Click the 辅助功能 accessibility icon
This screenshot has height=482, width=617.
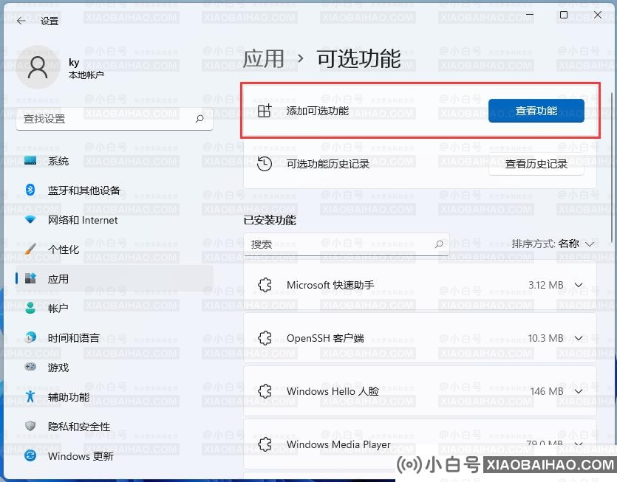coord(30,396)
